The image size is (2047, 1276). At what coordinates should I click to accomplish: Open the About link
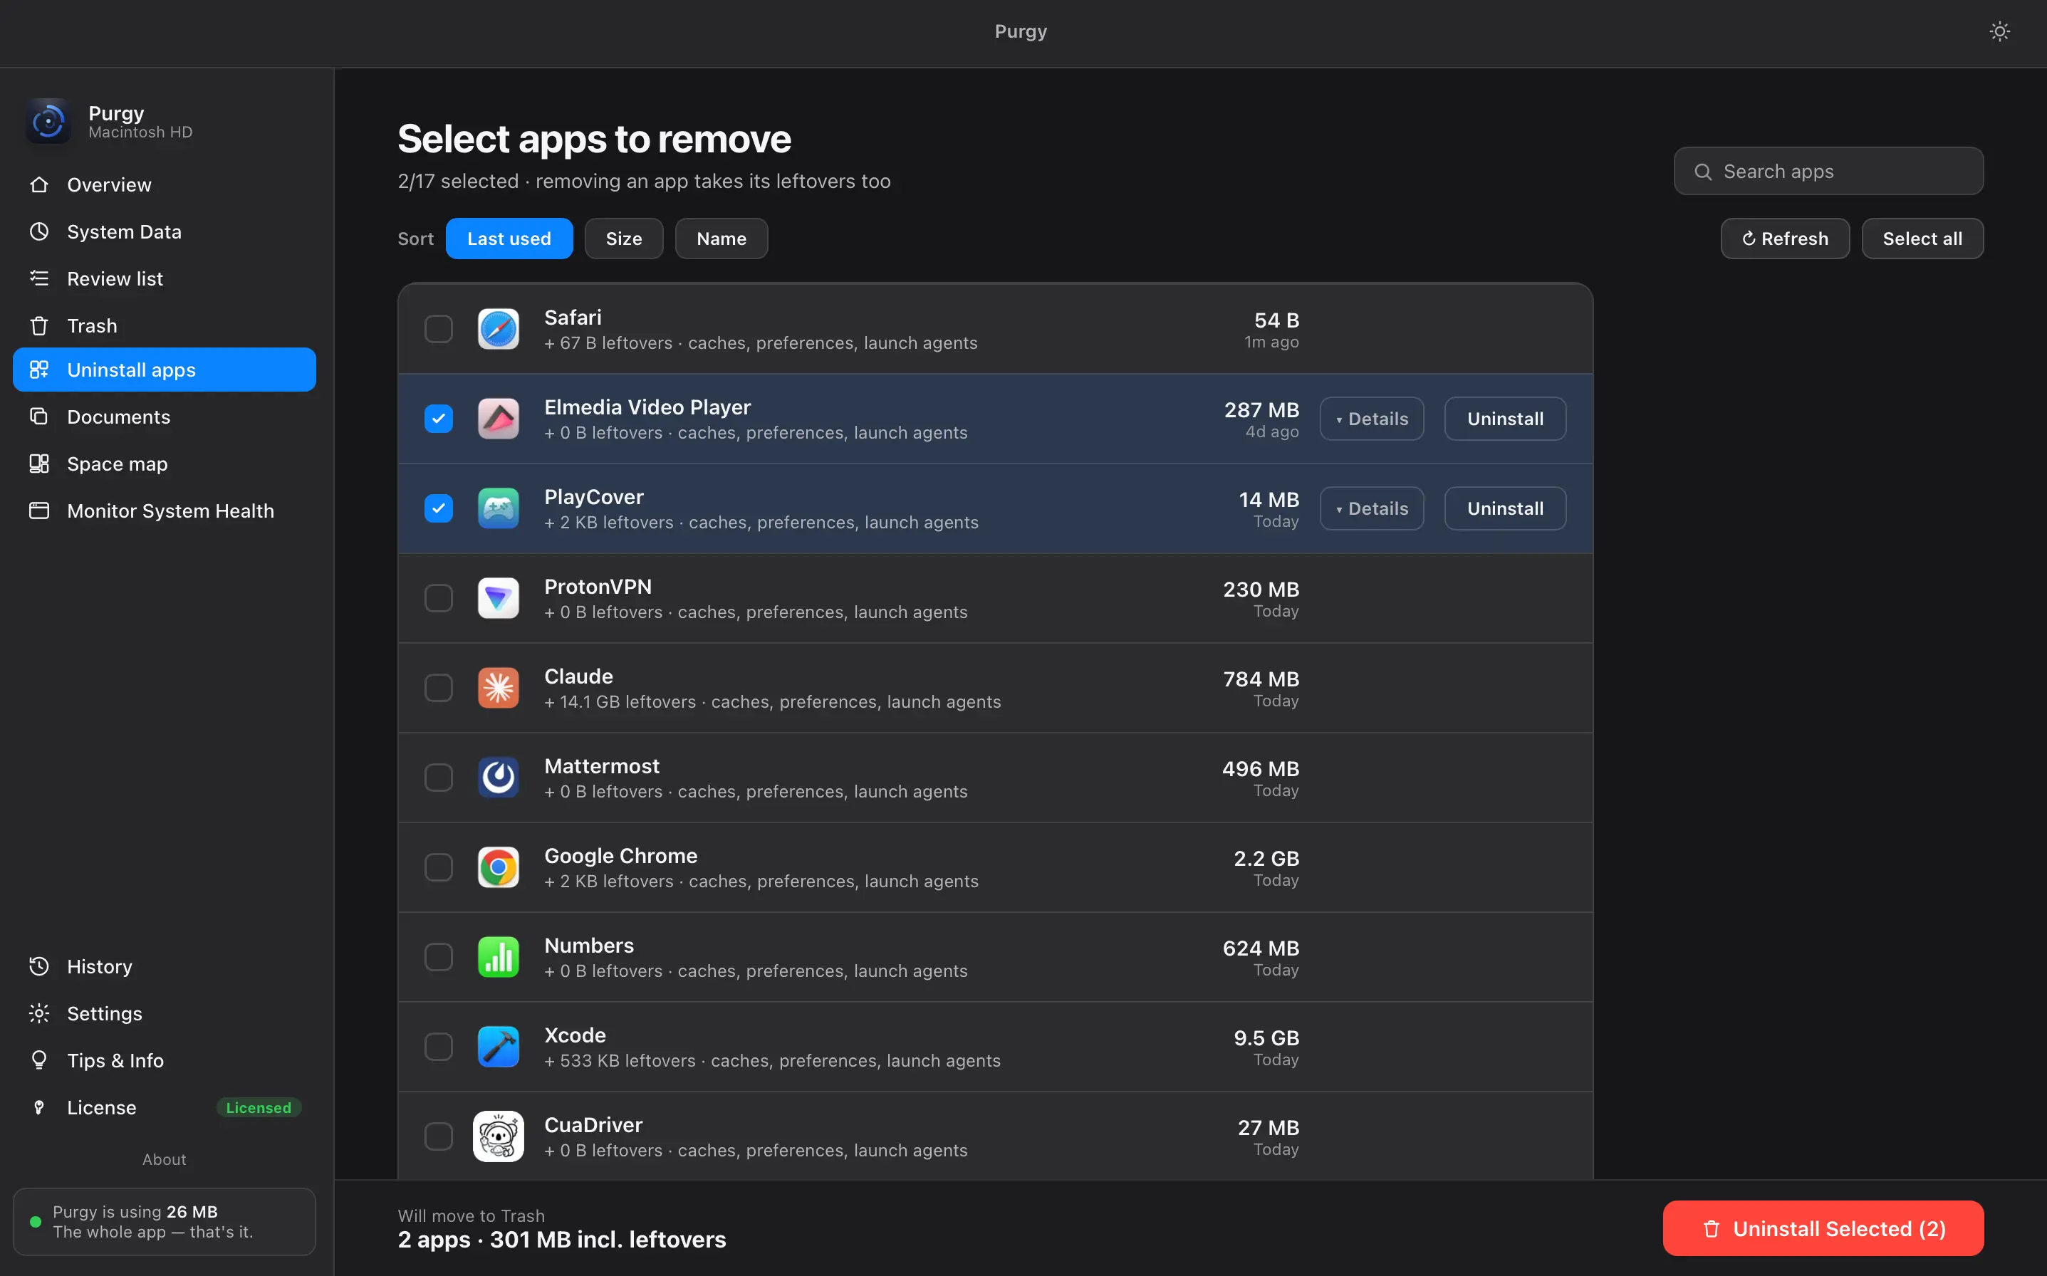coord(164,1159)
